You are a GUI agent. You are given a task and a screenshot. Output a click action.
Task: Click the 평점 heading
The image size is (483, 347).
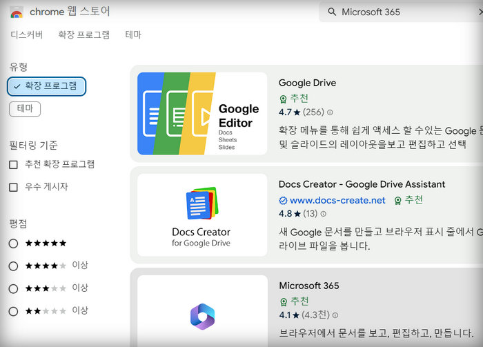(18, 224)
